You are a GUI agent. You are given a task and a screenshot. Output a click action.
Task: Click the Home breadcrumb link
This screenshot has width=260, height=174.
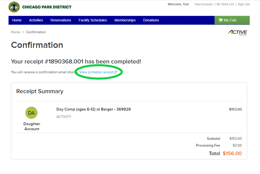(x=16, y=32)
